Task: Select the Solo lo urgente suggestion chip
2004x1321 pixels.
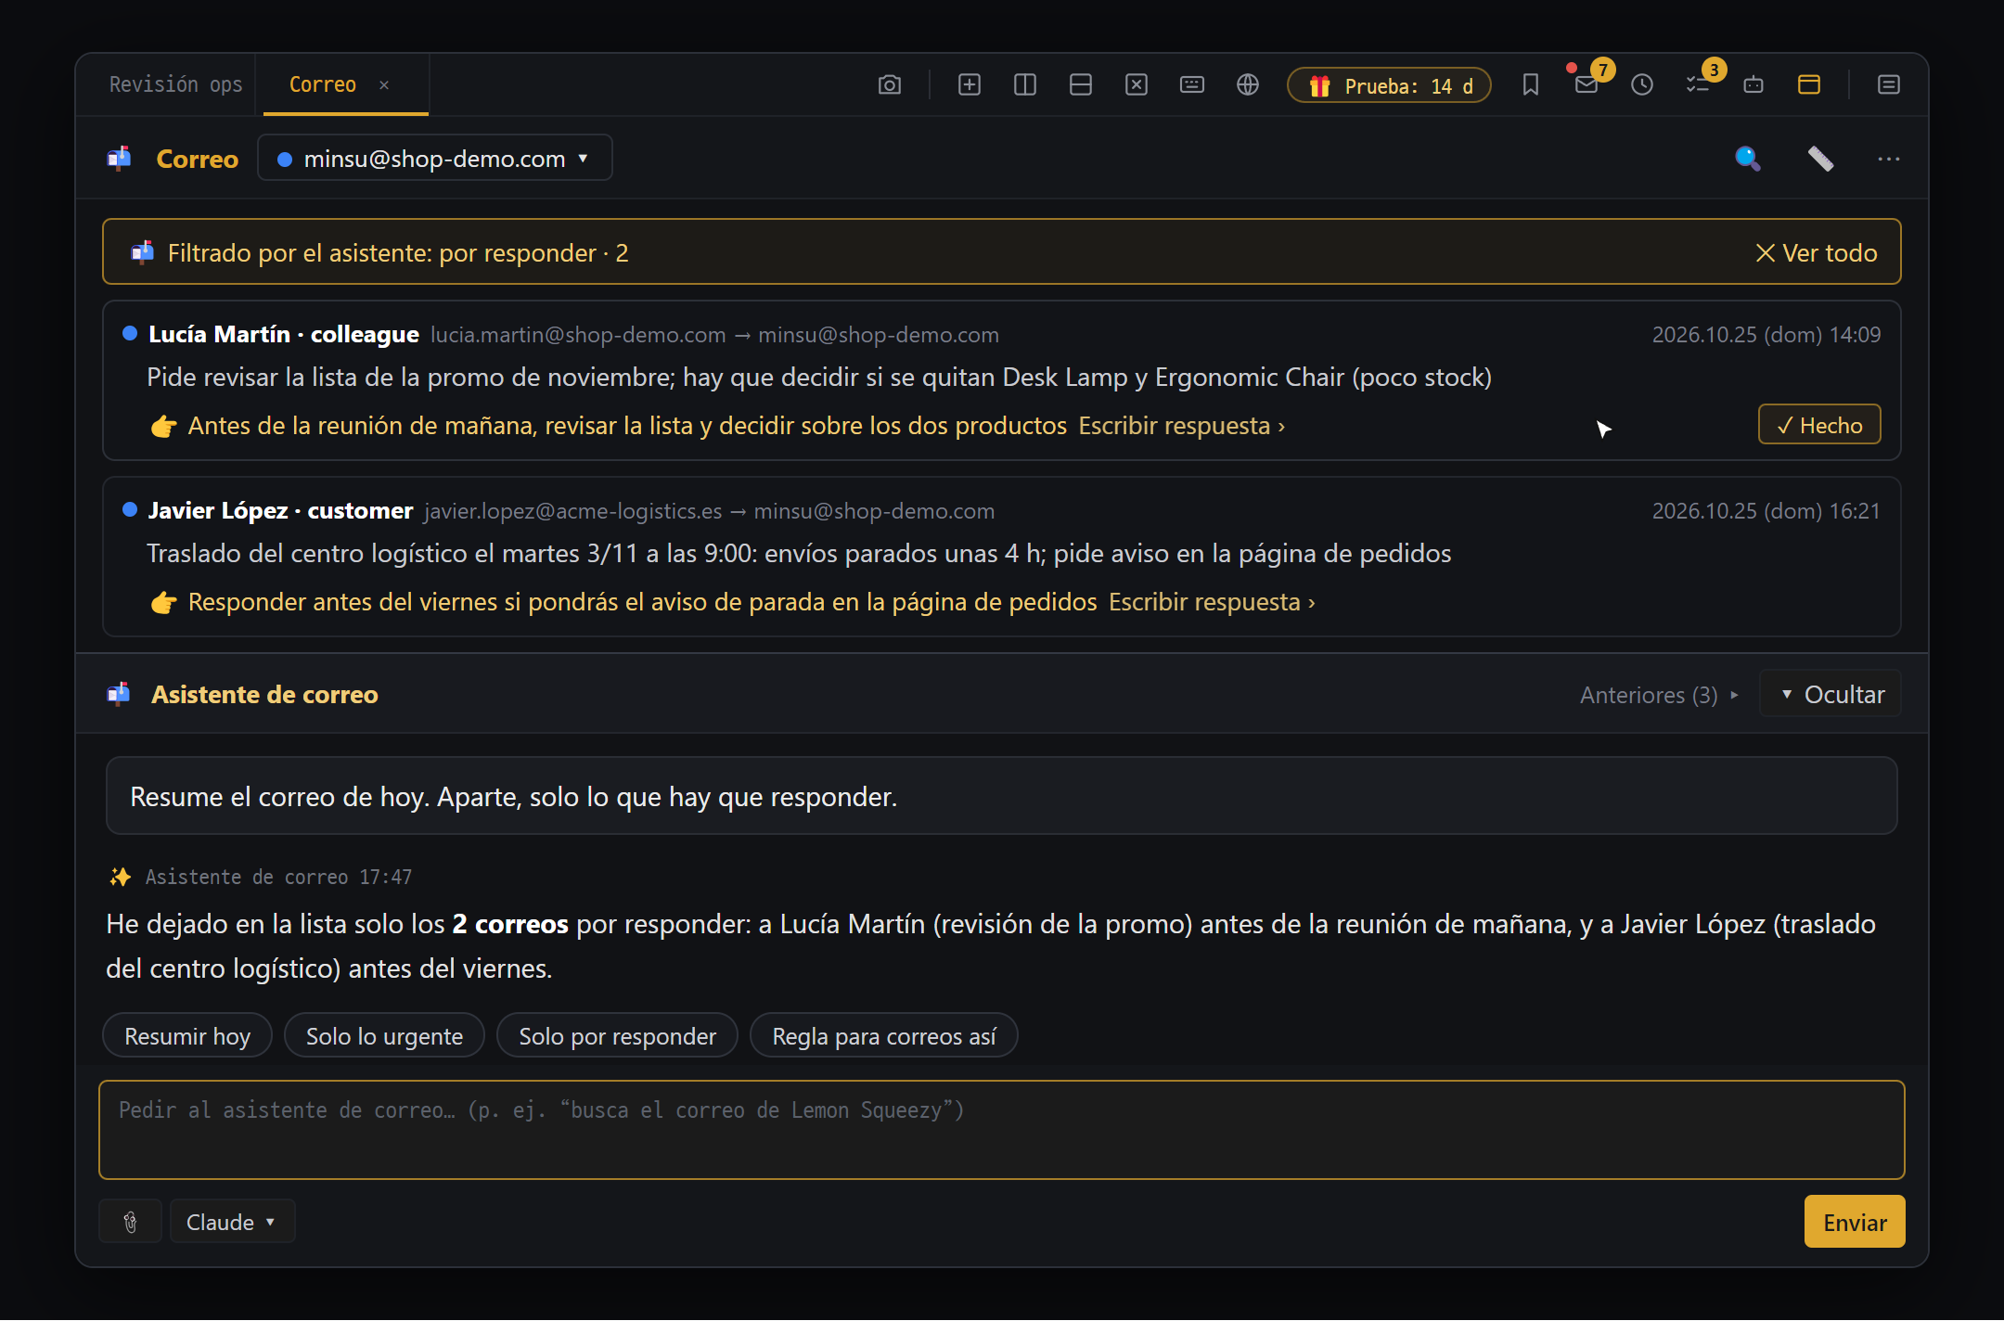Action: [x=384, y=1035]
